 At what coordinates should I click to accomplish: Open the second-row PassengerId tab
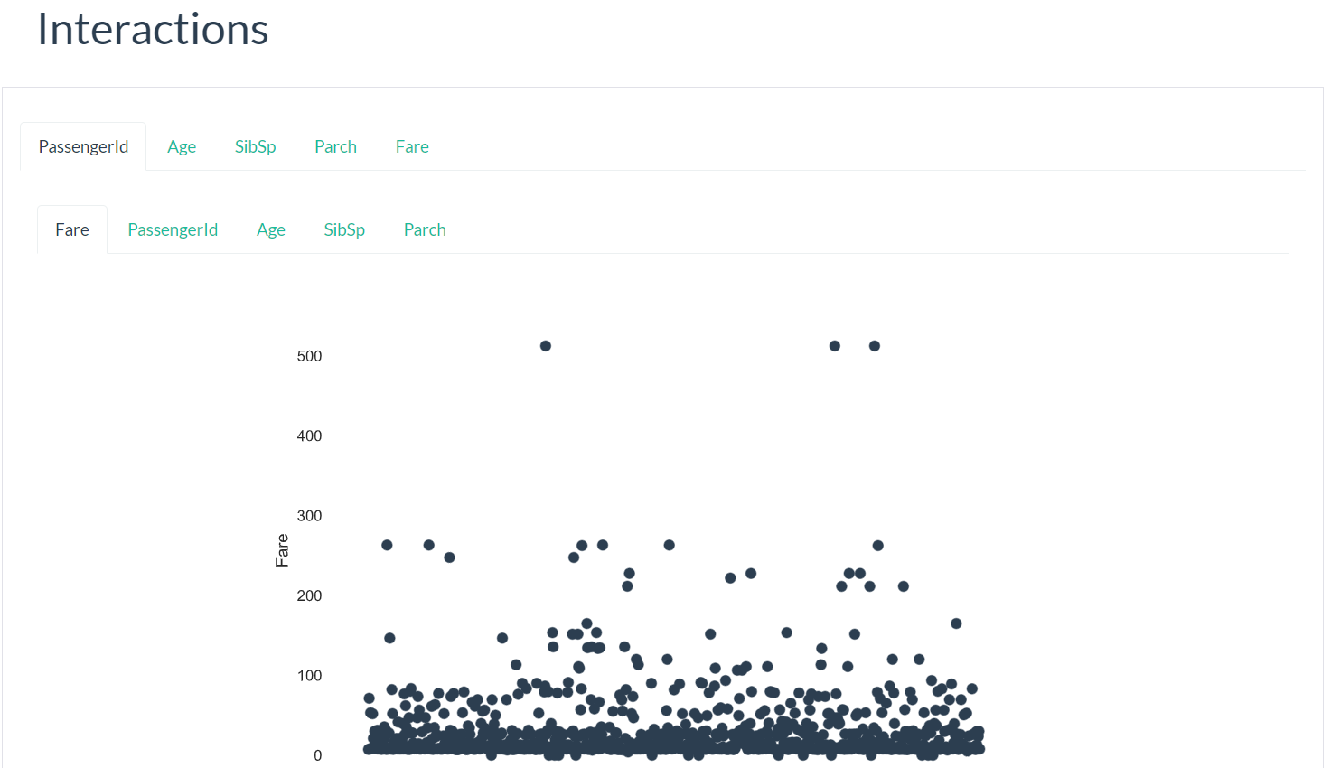coord(173,229)
